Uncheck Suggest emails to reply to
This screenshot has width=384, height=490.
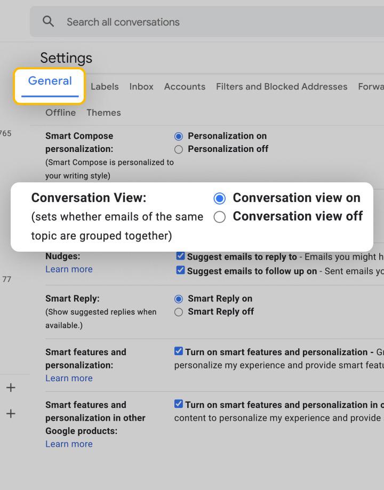(180, 255)
